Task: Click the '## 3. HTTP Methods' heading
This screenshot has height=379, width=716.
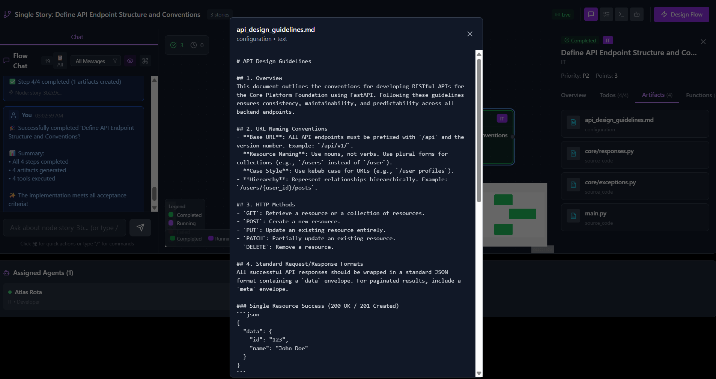Action: pyautogui.click(x=266, y=205)
